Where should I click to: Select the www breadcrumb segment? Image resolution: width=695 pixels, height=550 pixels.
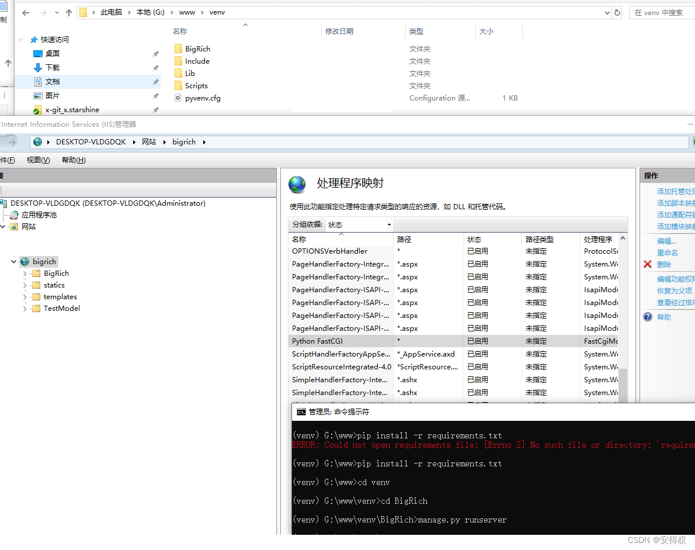[x=187, y=12]
